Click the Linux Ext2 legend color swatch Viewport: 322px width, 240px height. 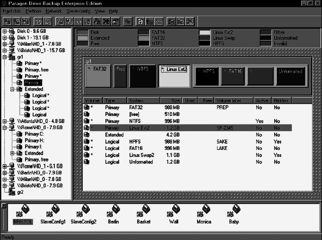(x=204, y=32)
